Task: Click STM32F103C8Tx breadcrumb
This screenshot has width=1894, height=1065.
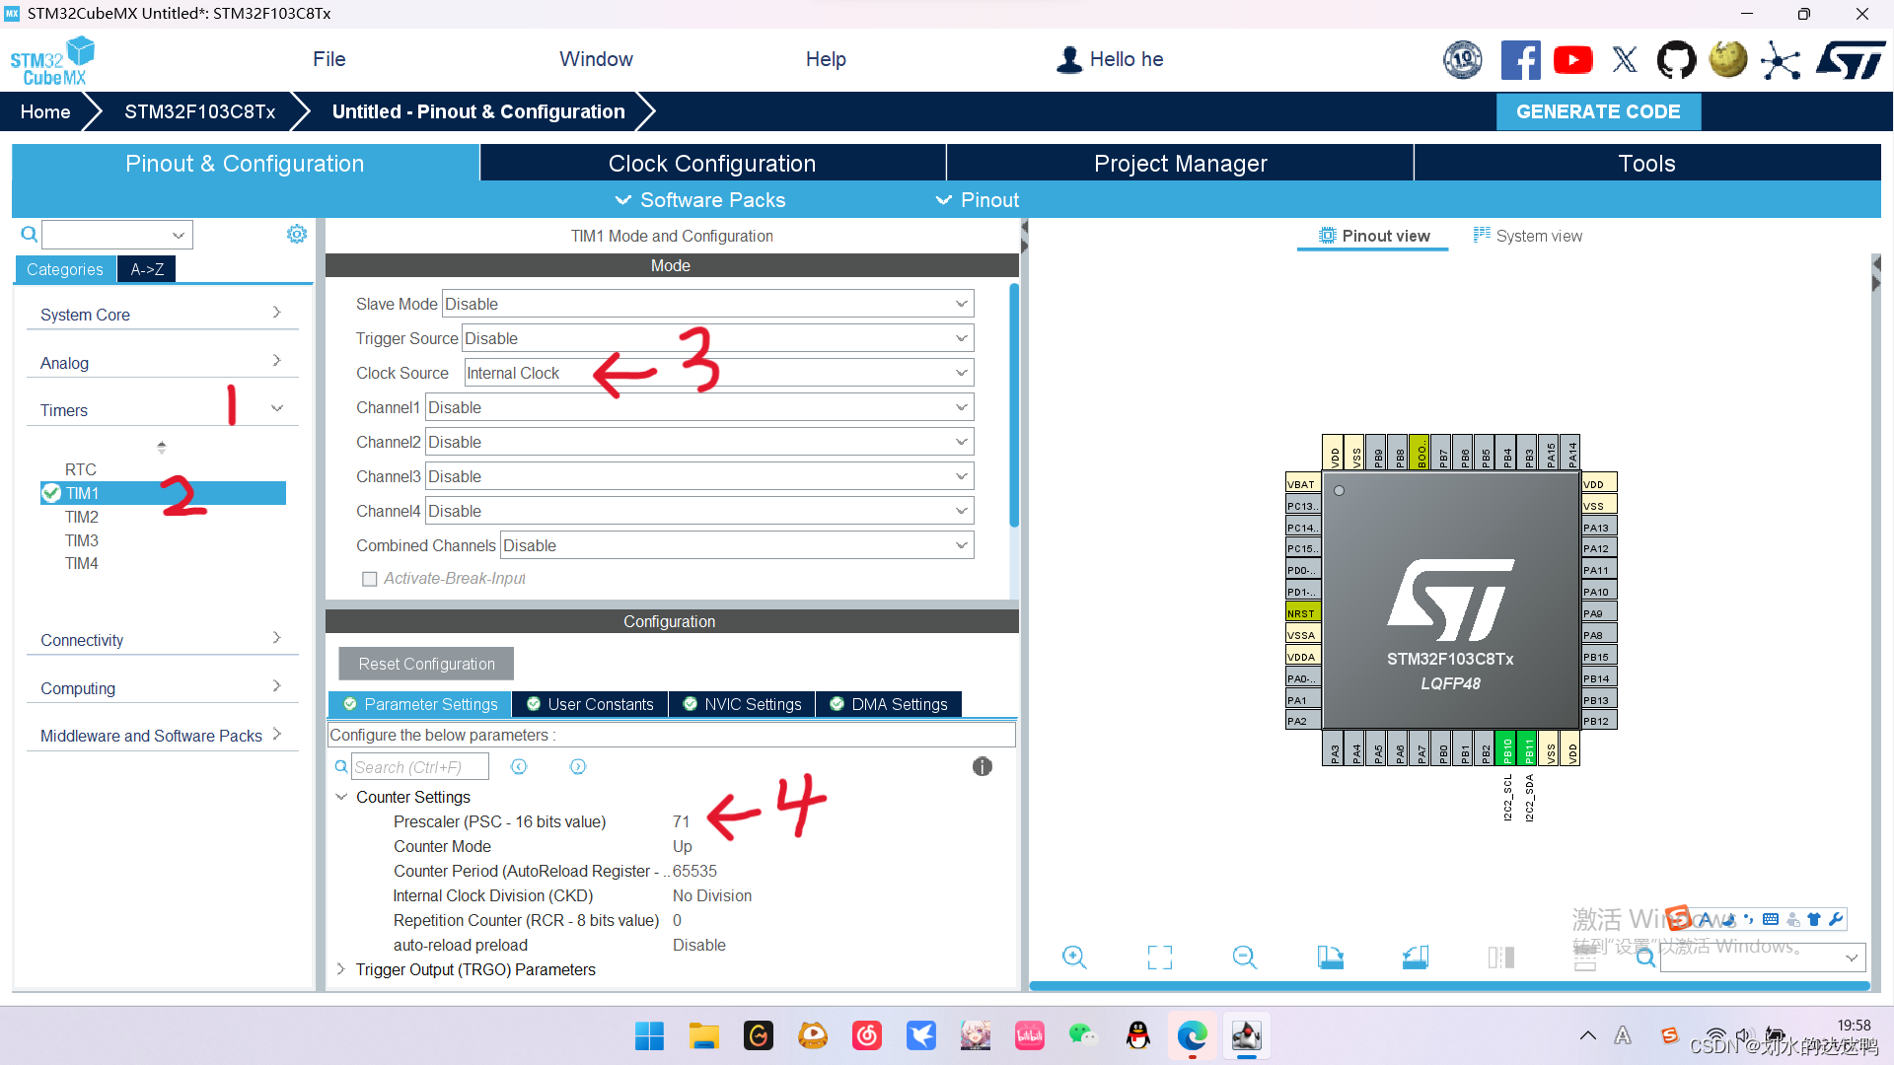Action: coord(200,111)
